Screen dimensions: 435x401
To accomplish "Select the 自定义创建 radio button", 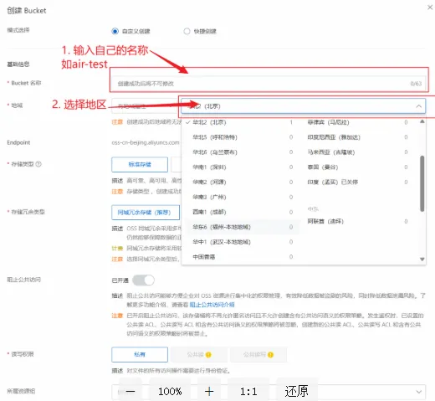I will [x=115, y=31].
